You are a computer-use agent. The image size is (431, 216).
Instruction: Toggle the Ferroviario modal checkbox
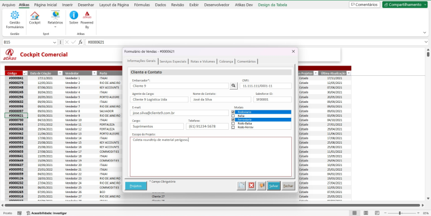[233, 120]
